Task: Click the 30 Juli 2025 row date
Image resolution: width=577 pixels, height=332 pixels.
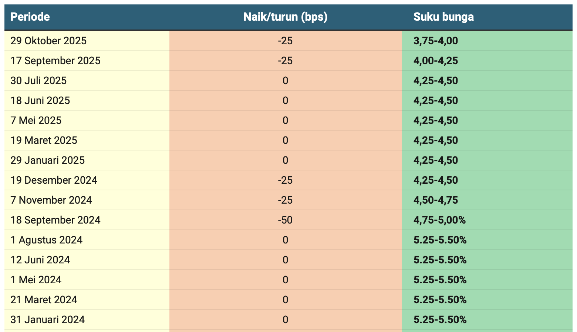Action: point(38,80)
